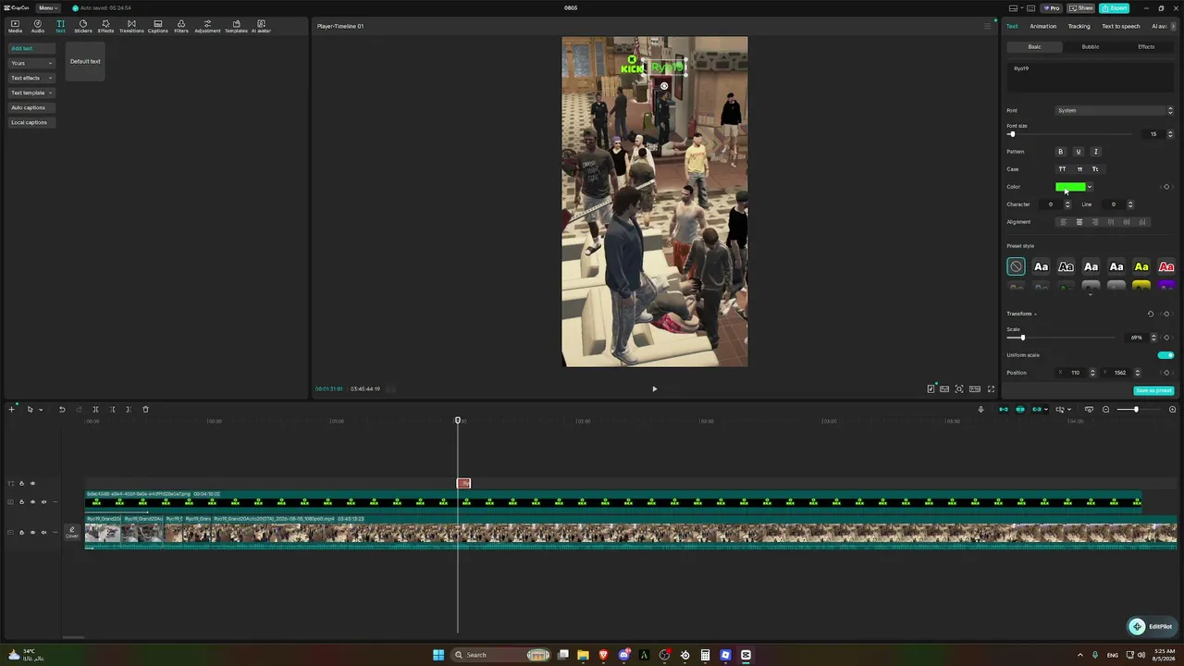
Task: Zoom in the timeline with plus icon
Action: click(1173, 410)
